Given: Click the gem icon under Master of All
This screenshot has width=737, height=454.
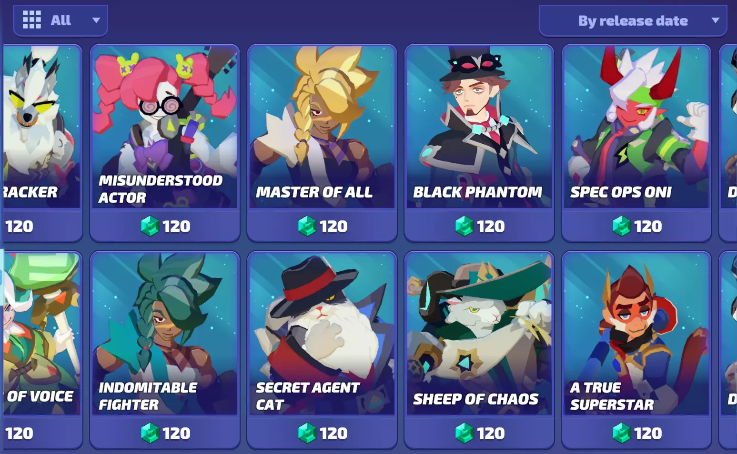Looking at the screenshot, I should tap(307, 226).
